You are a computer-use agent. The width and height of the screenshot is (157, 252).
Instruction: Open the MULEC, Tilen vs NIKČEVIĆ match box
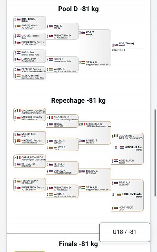tap(29, 138)
